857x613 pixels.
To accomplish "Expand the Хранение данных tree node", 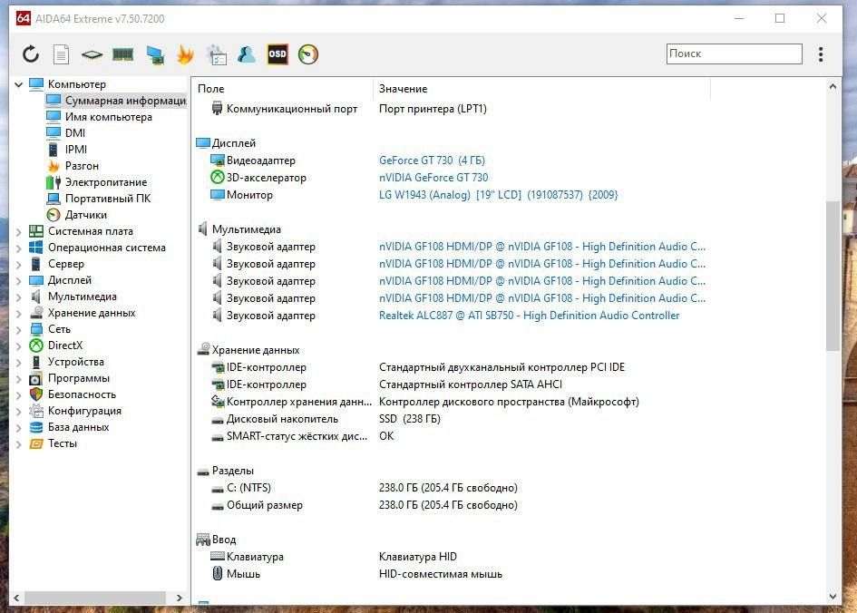I will 18,314.
